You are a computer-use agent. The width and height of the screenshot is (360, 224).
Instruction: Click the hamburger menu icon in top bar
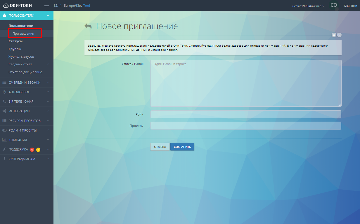(46, 6)
